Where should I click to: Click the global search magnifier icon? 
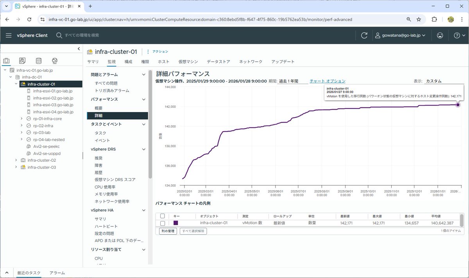coord(59,35)
